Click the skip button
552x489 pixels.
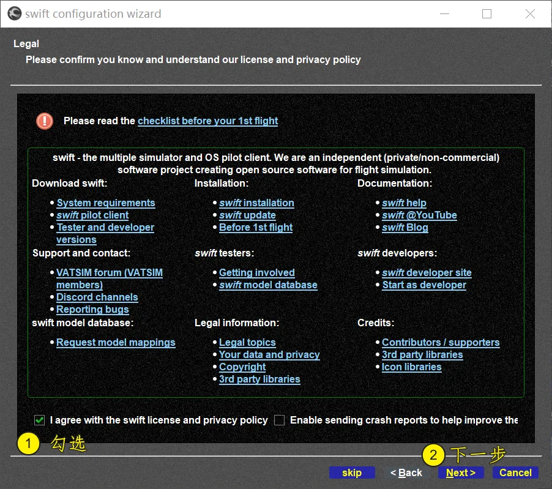point(352,472)
